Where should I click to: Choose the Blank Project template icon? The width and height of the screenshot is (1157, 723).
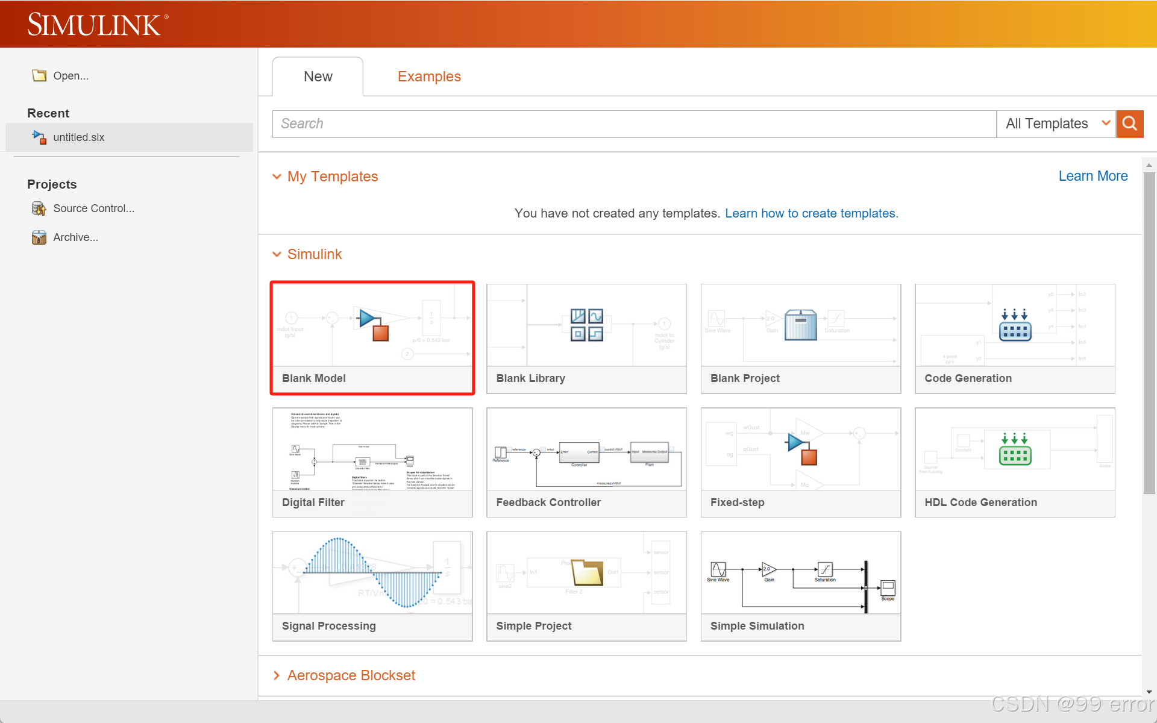click(800, 325)
